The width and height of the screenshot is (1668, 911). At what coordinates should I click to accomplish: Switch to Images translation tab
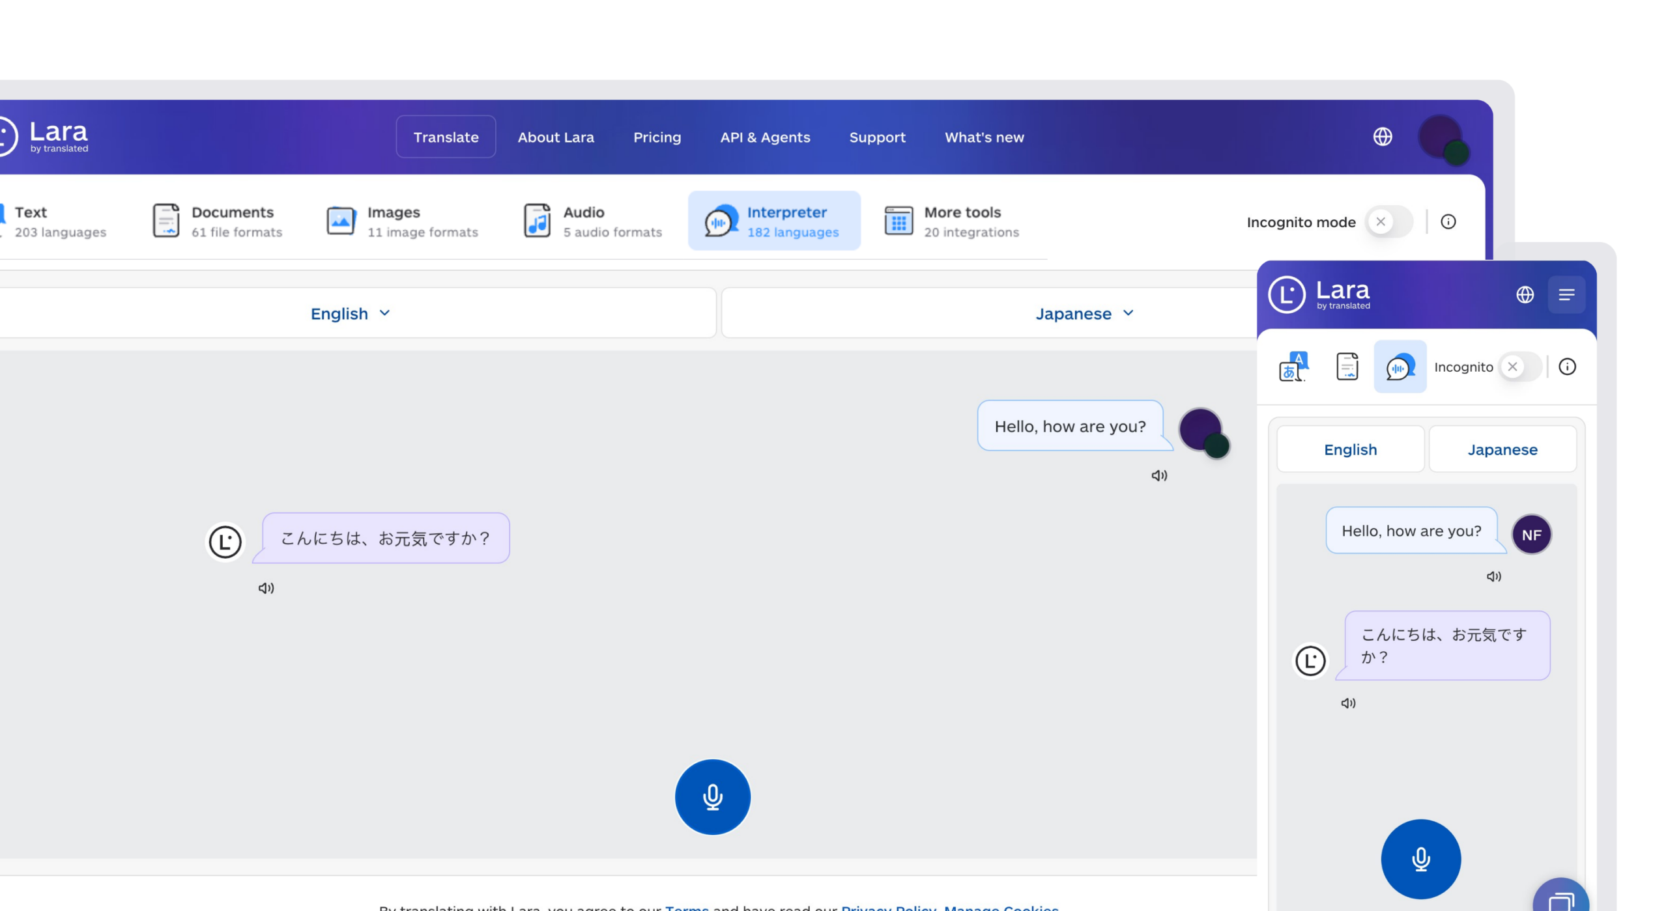pos(402,221)
